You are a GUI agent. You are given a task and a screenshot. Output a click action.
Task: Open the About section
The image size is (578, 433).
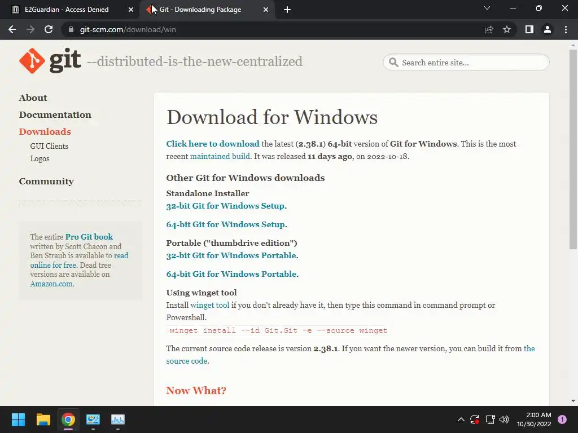tap(33, 98)
